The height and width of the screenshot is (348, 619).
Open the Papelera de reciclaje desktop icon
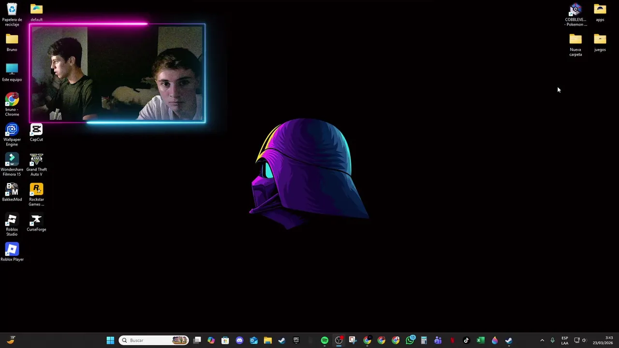tap(12, 14)
